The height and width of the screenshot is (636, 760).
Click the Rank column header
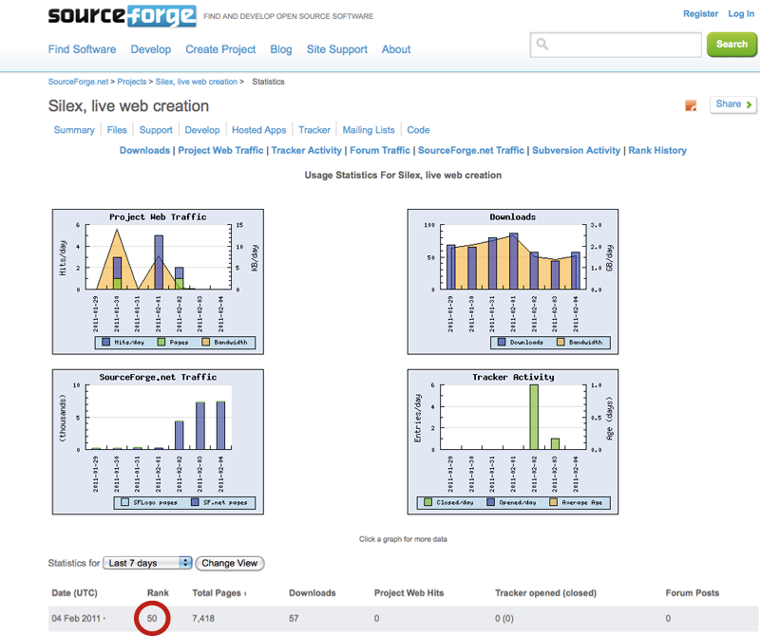pos(158,593)
